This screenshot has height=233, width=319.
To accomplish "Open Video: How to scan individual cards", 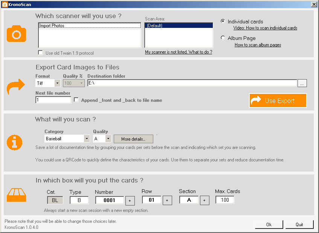I will pyautogui.click(x=265, y=28).
